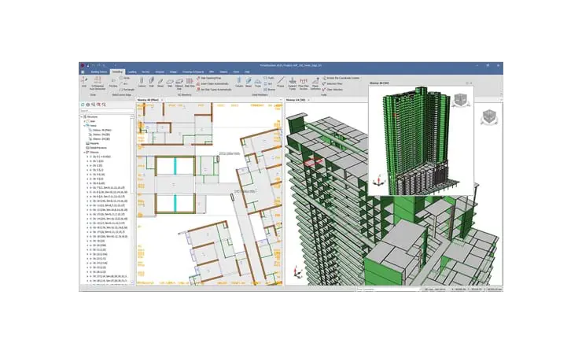Activate the Storey: 46 (Plan) view tab
The height and width of the screenshot is (354, 582).
click(x=148, y=100)
